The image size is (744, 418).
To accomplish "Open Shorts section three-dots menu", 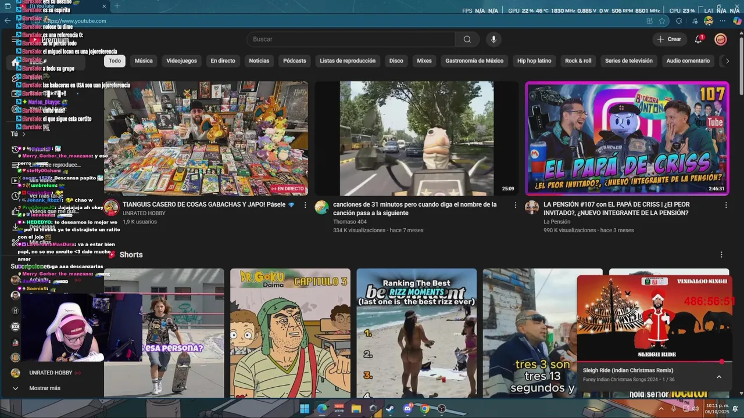I will coord(721,255).
